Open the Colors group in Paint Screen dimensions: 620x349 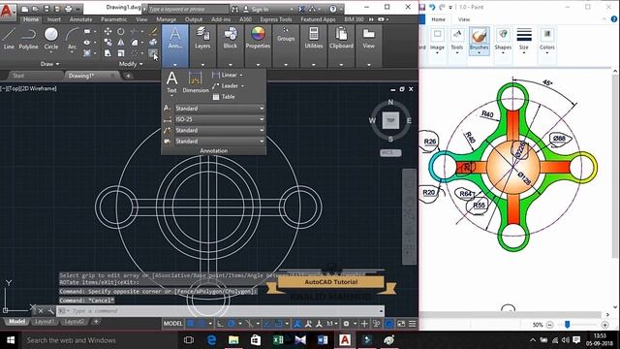(x=546, y=41)
